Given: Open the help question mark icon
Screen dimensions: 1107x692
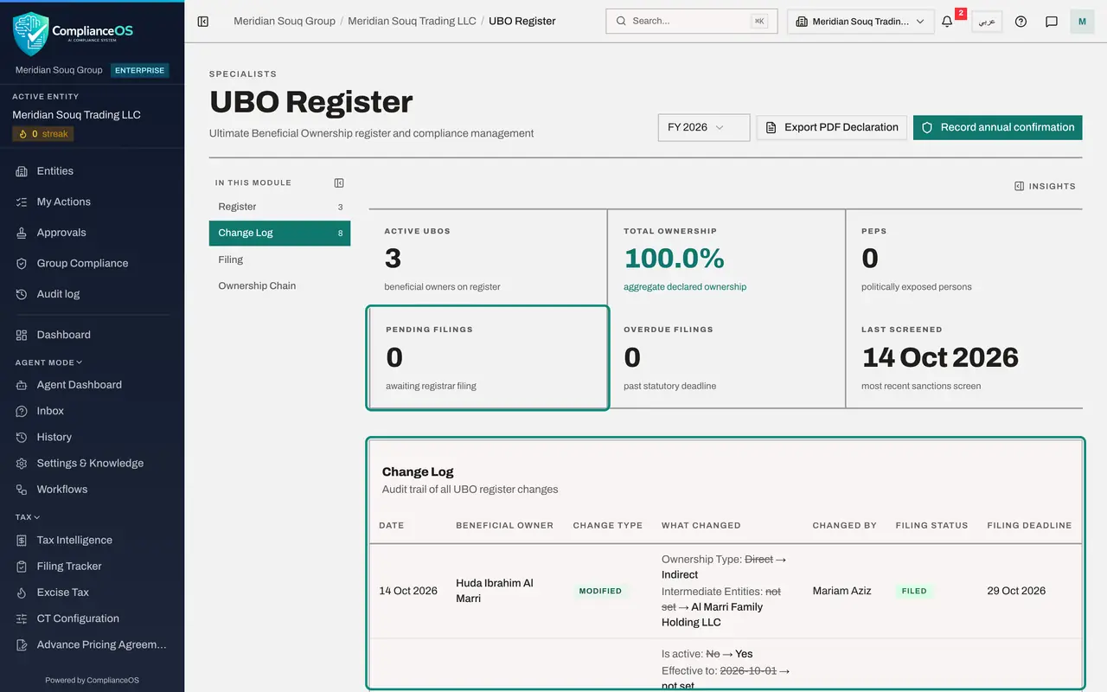Looking at the screenshot, I should coord(1021,22).
